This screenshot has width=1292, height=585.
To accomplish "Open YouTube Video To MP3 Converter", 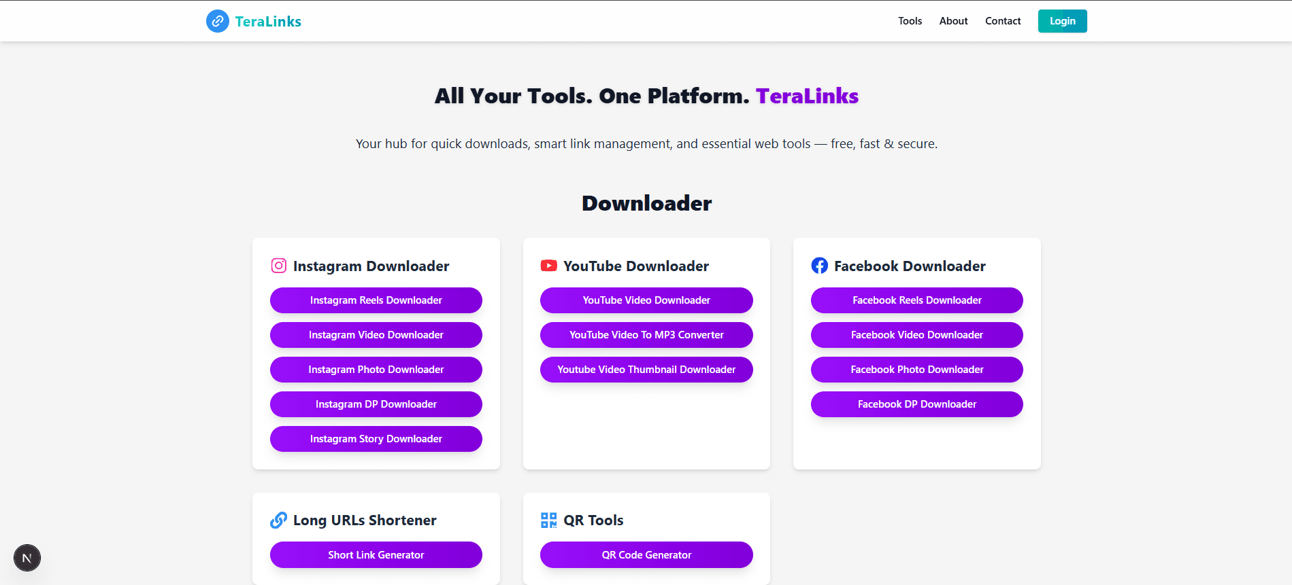I will point(646,335).
